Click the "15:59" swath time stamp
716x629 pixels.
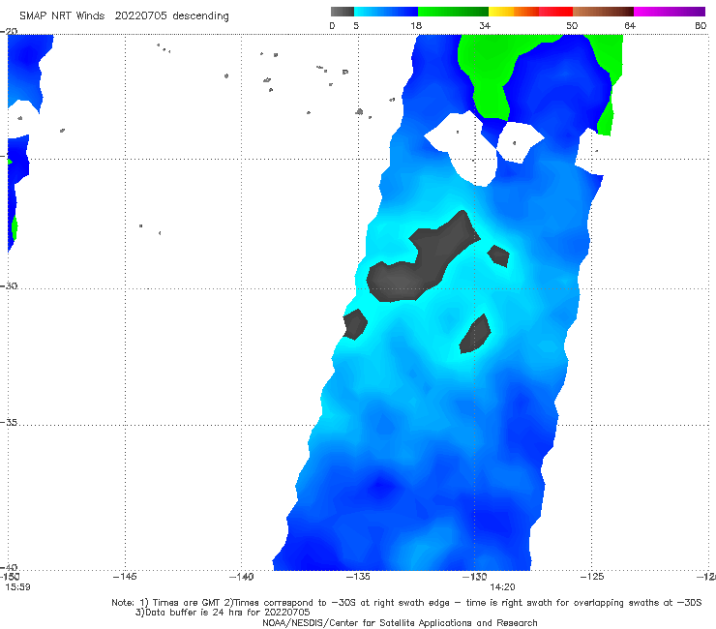pyautogui.click(x=17, y=587)
